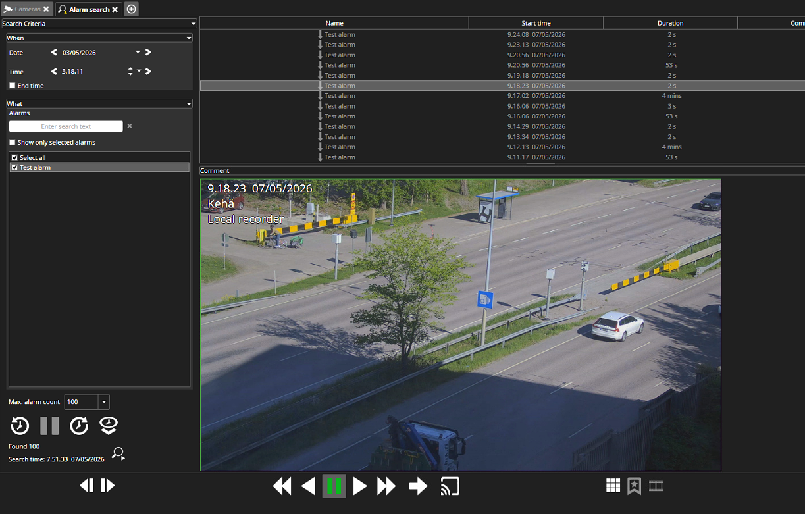Go to previous date arrow
Viewport: 805px width, 514px height.
click(54, 53)
